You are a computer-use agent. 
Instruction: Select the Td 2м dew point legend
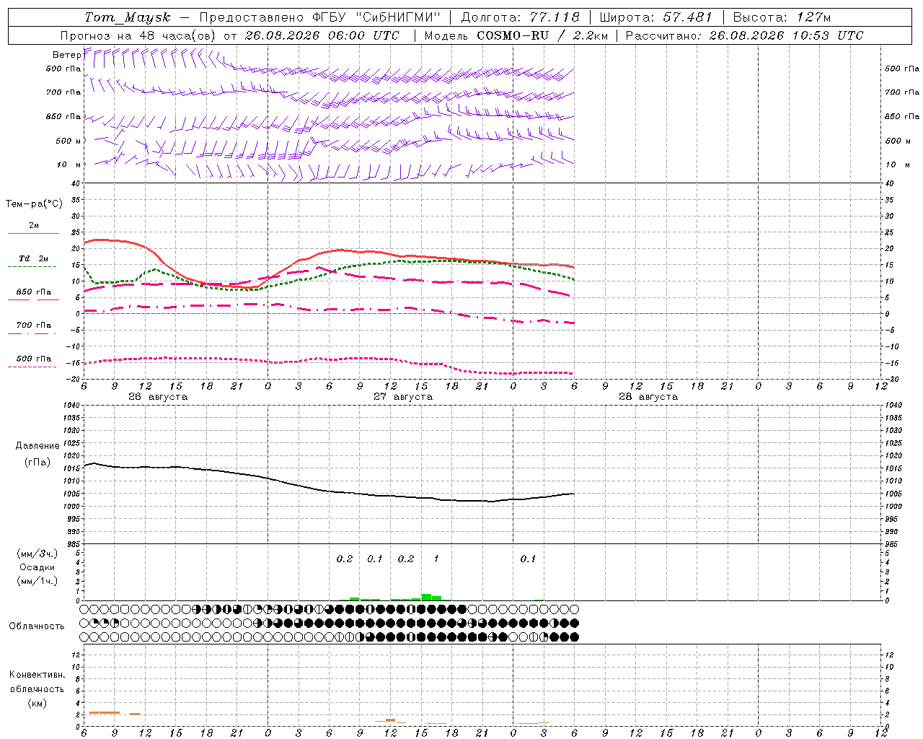coord(33,262)
